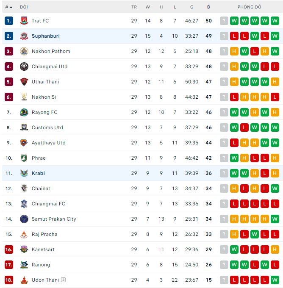Viewport: 283px width, 288px height.
Task: Open the Customs Utd team page
Action: point(47,127)
